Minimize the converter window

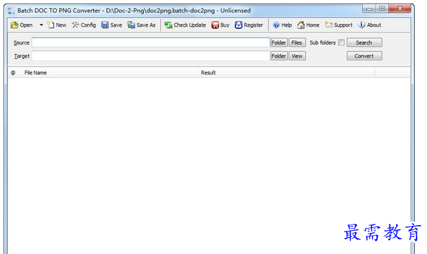(x=369, y=9)
